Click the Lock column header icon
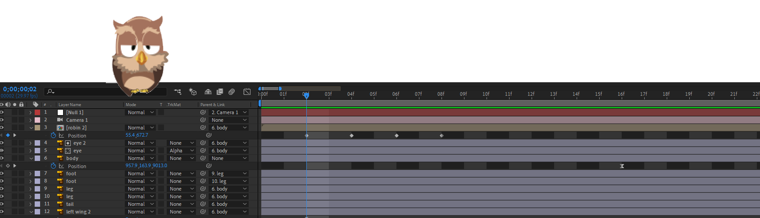This screenshot has height=218, width=760. [x=21, y=104]
